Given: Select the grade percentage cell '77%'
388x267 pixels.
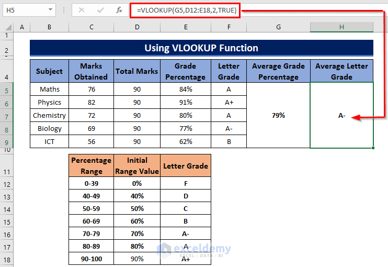Looking at the screenshot, I should (186, 129).
